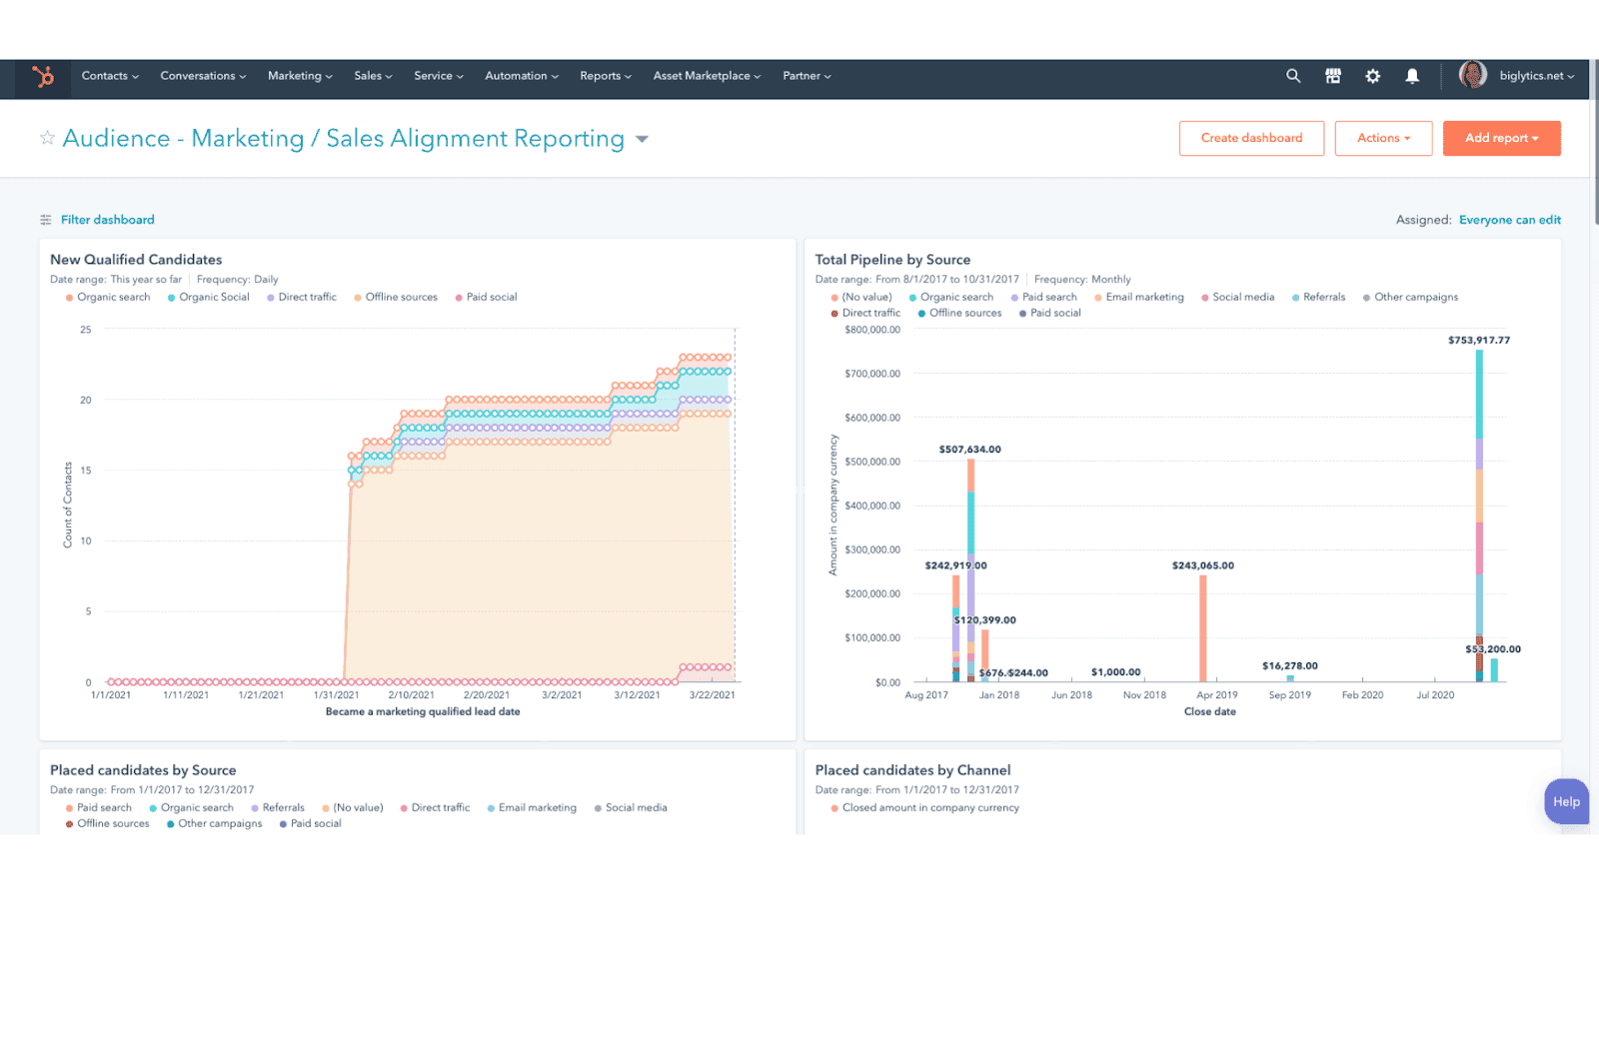Open settings with the gear icon
This screenshot has height=1044, width=1599.
[1373, 76]
